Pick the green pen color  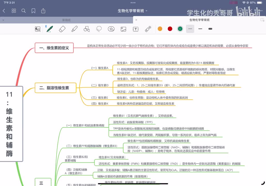pos(180,29)
